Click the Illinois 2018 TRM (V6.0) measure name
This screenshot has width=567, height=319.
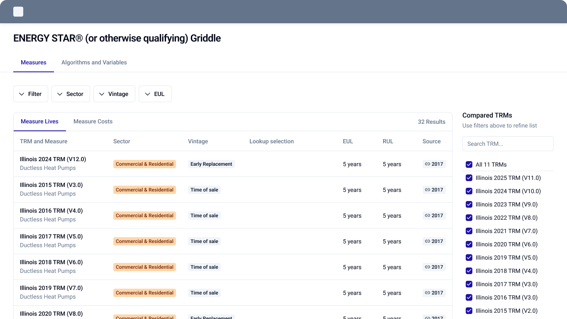[x=51, y=262]
